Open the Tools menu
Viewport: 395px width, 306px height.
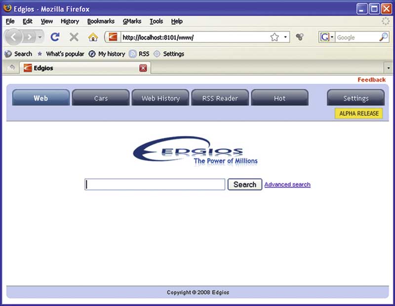(156, 21)
